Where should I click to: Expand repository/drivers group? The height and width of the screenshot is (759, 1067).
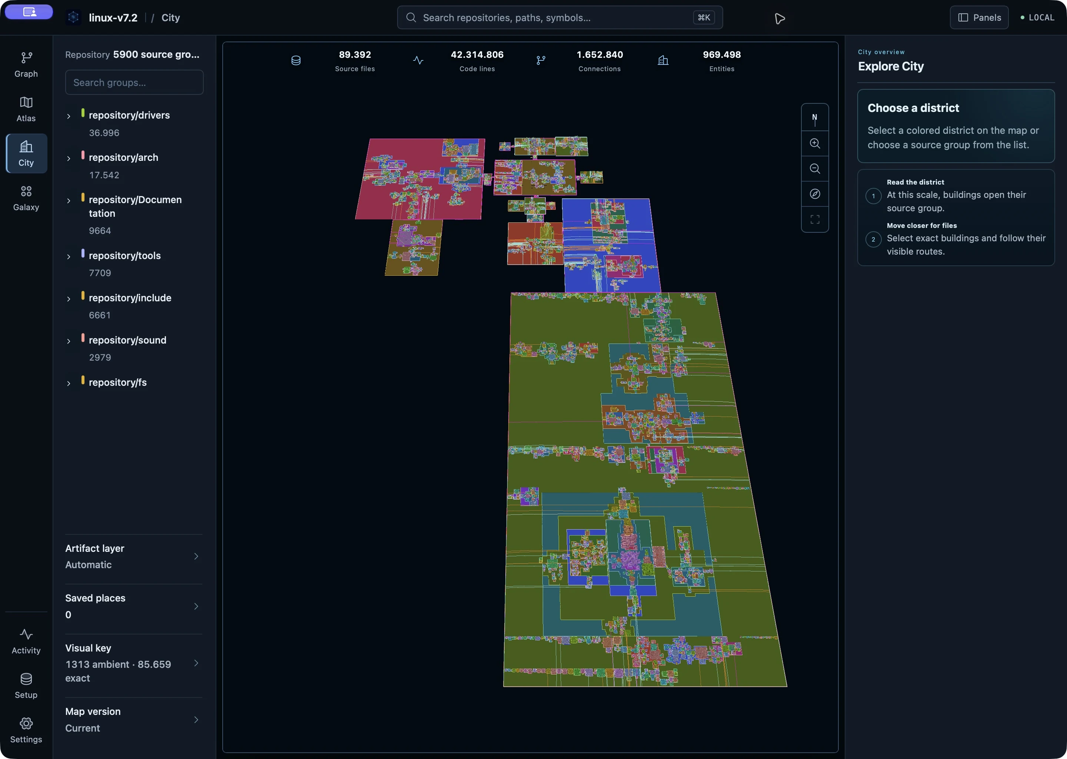69,116
